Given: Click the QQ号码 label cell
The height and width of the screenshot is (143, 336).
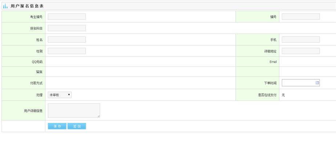Looking at the screenshot, I should click(x=23, y=61).
